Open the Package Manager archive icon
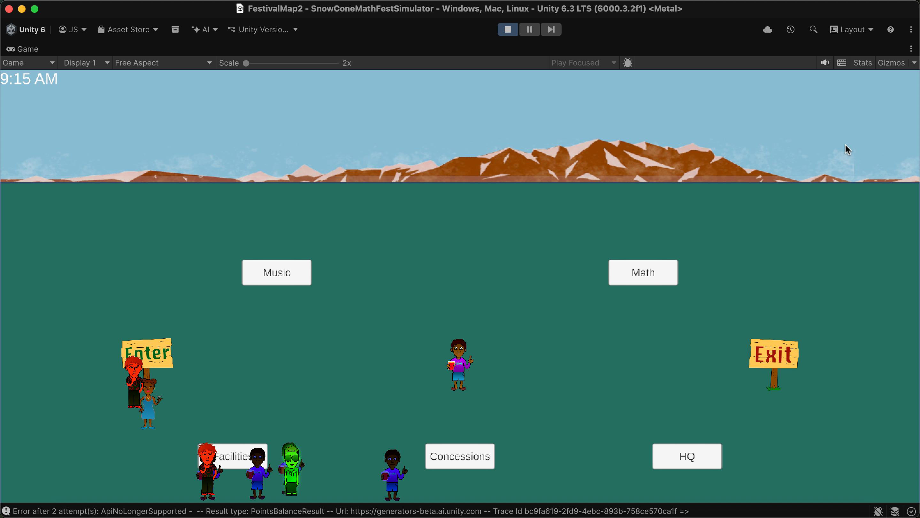Image resolution: width=920 pixels, height=518 pixels. pyautogui.click(x=175, y=29)
